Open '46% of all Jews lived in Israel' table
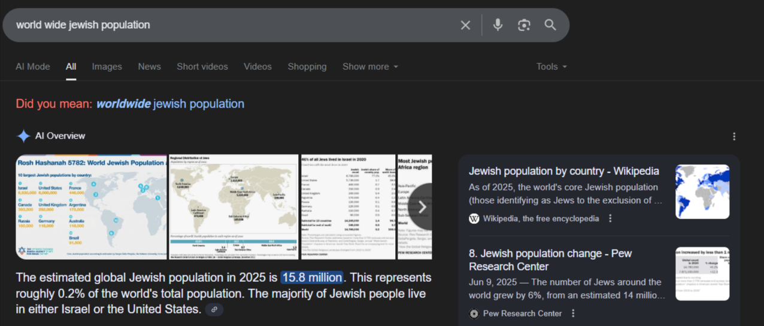This screenshot has height=326, width=764. 348,207
